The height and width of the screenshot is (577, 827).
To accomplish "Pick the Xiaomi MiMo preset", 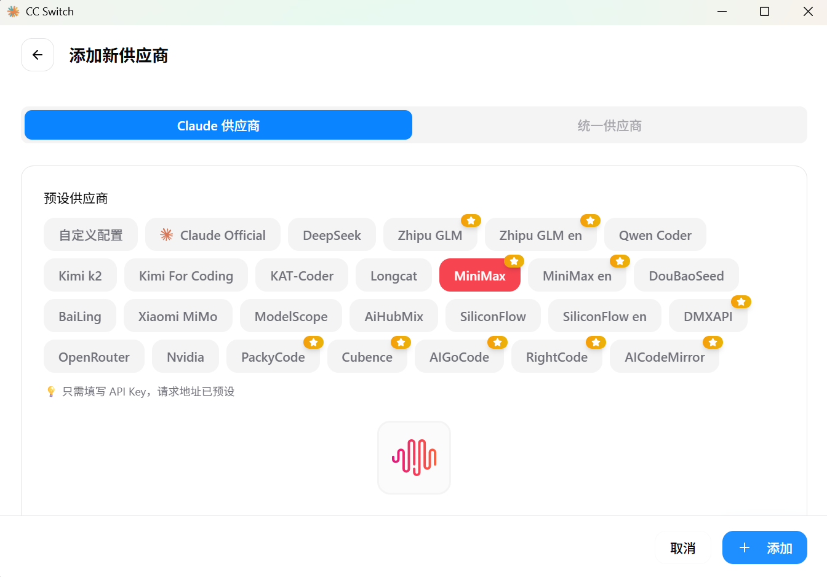I will click(178, 316).
